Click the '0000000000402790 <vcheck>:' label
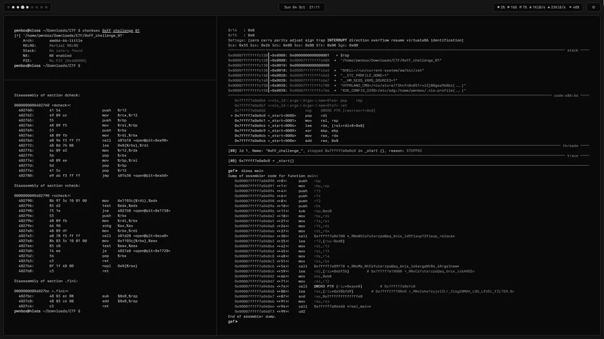 pos(42,195)
